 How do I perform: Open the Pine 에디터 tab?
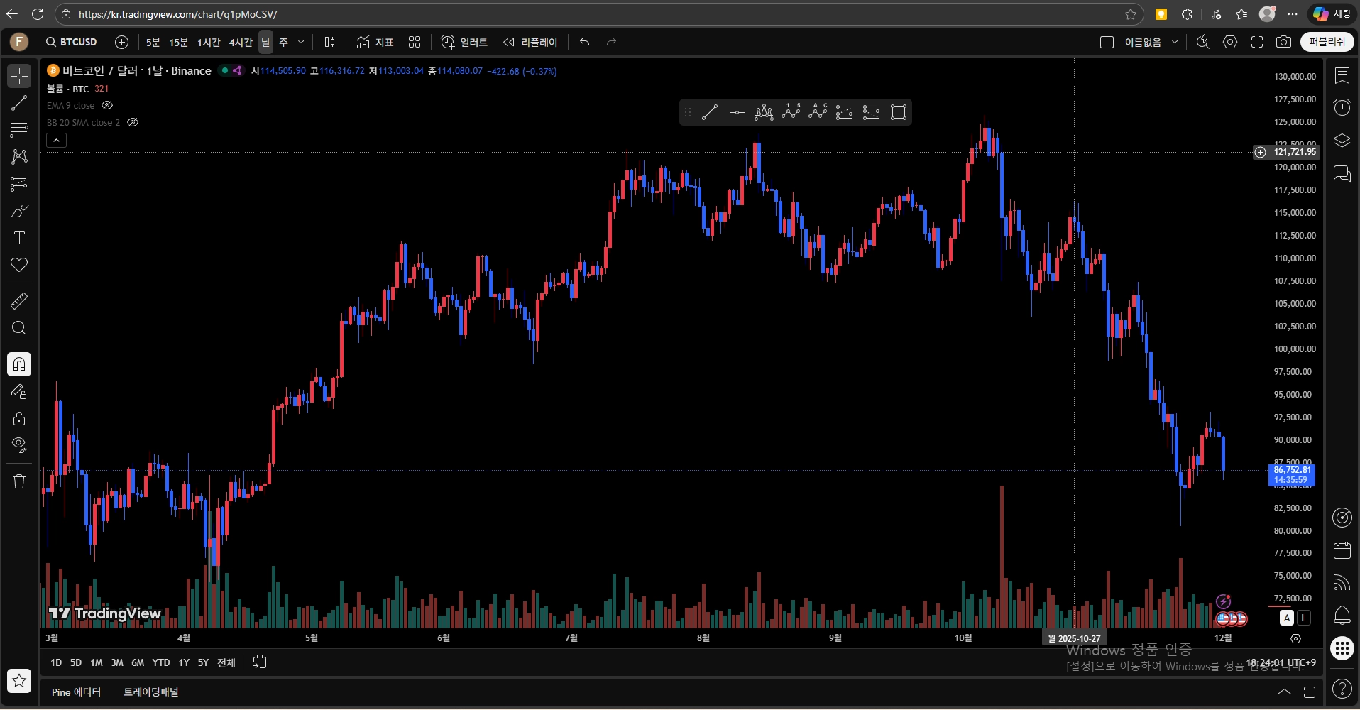[x=76, y=692]
